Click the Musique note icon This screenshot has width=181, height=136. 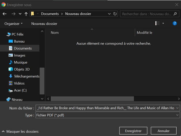(x=11, y=62)
